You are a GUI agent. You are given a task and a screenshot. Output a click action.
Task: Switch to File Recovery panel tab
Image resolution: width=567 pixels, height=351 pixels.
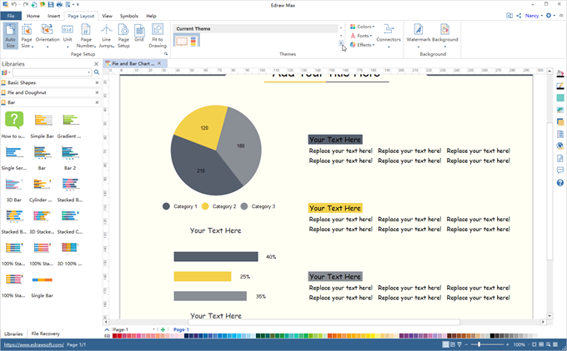click(45, 334)
